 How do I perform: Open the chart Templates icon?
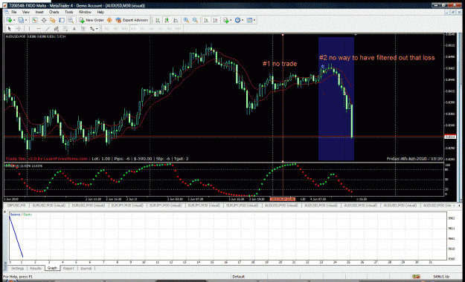pyautogui.click(x=249, y=20)
